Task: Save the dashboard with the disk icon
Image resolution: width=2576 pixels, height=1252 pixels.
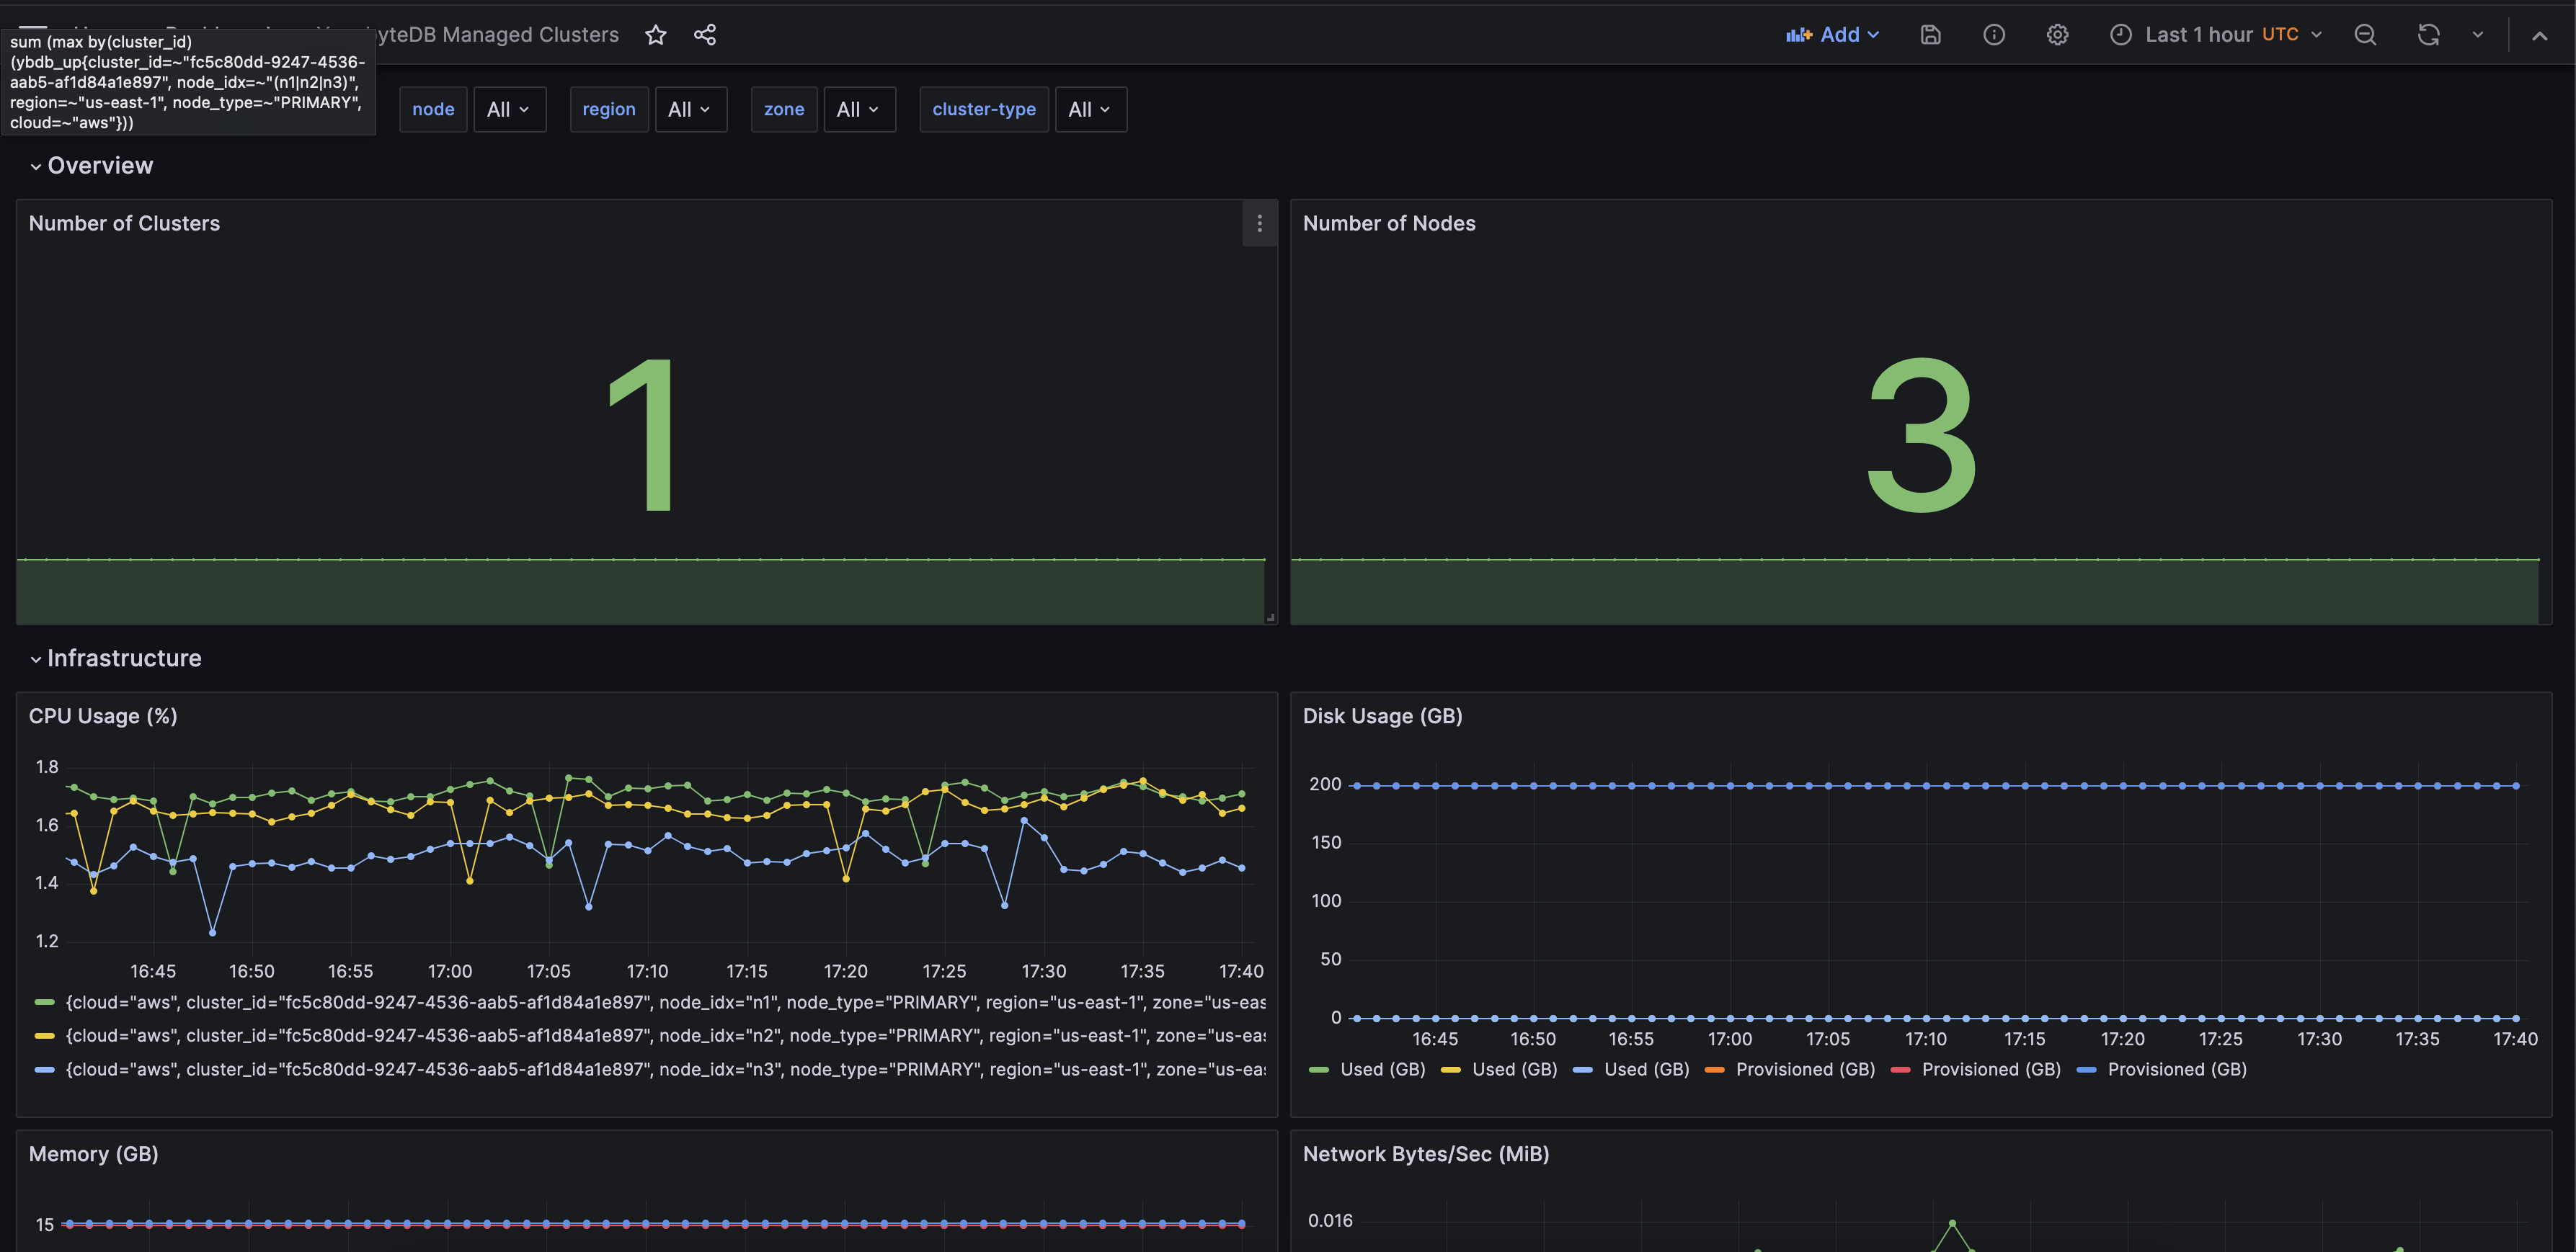Action: point(1931,35)
